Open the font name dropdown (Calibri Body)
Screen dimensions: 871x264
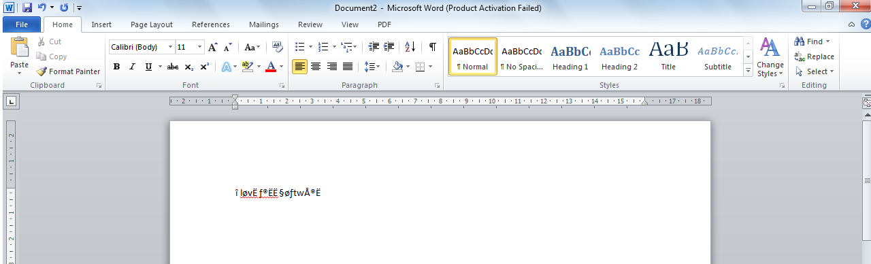click(x=170, y=47)
